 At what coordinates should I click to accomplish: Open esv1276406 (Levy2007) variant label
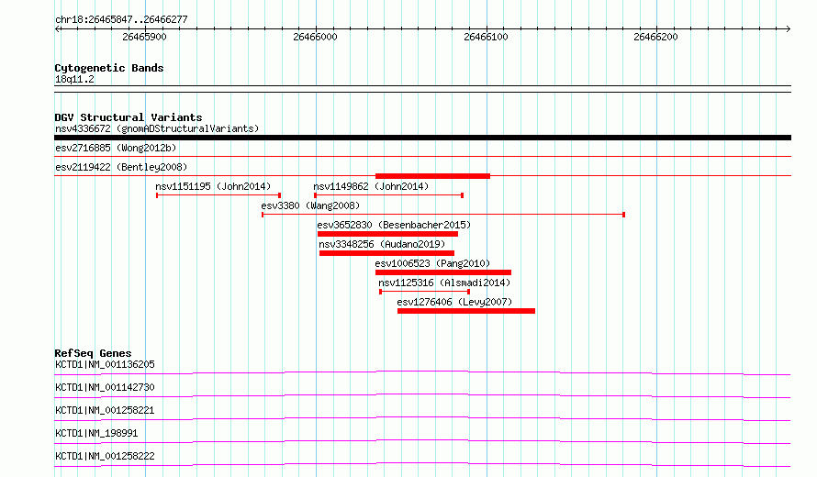pos(454,302)
